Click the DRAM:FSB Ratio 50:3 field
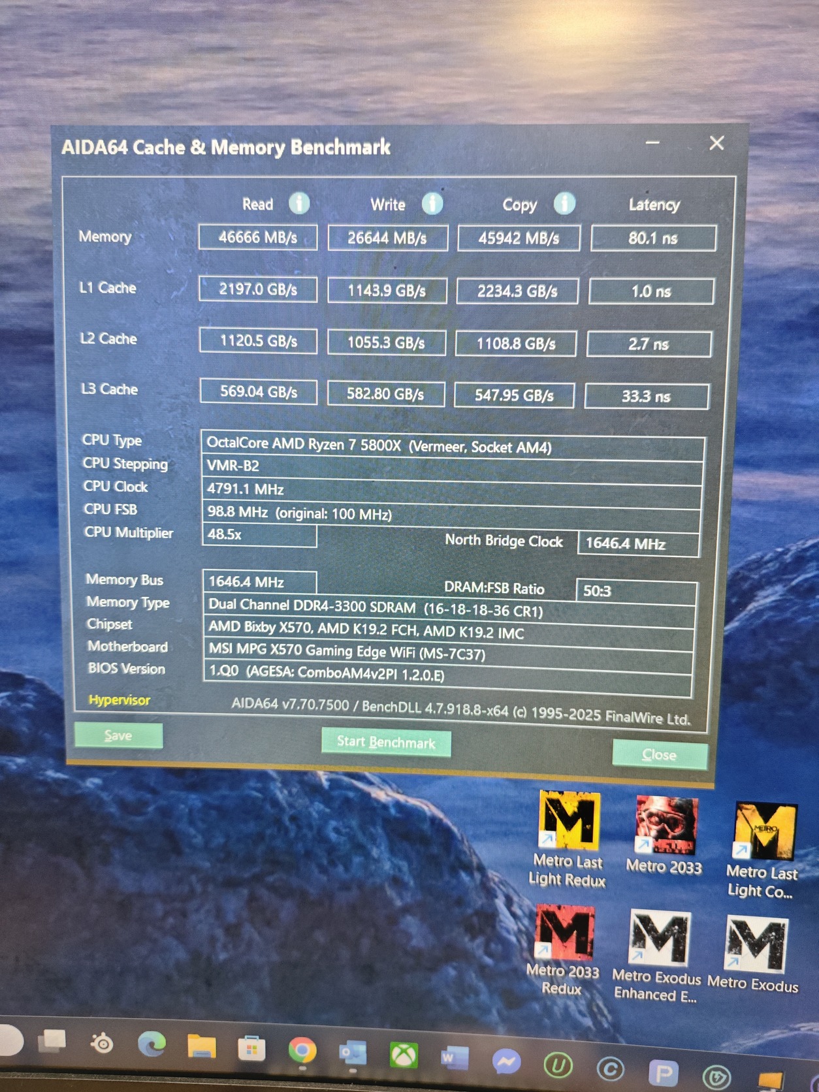This screenshot has width=819, height=1092. coord(637,591)
